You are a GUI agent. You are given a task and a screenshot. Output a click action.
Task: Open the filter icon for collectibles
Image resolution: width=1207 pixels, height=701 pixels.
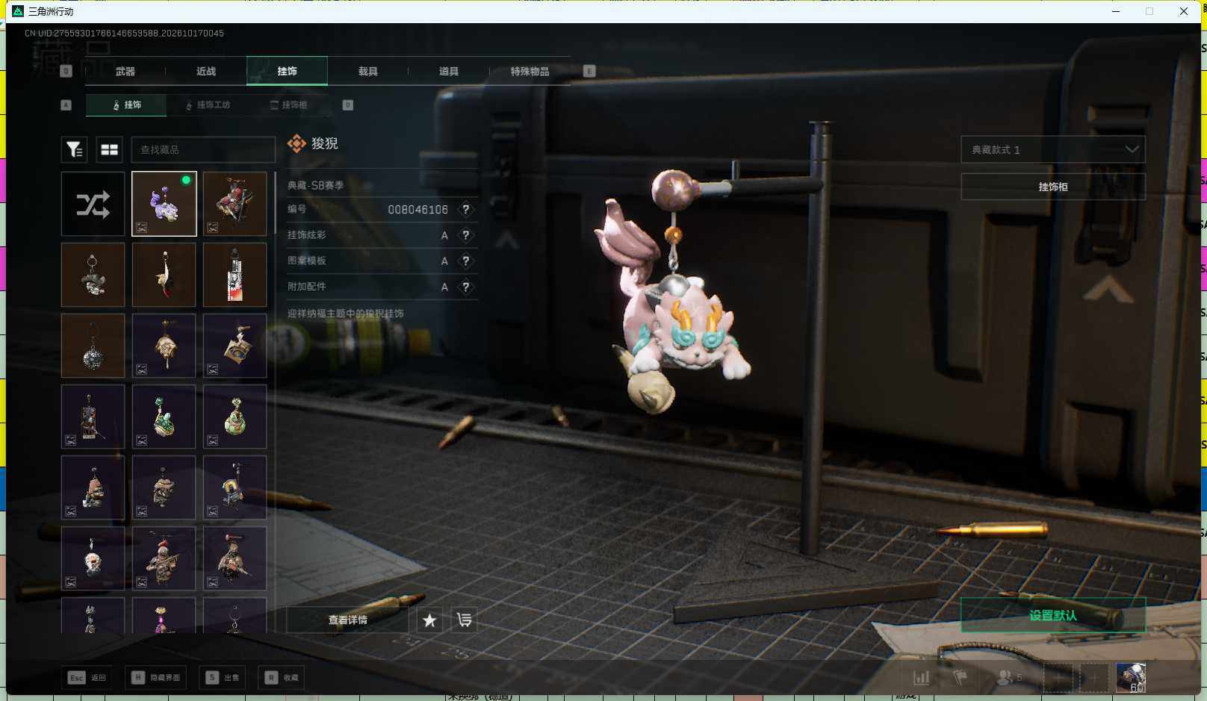(x=74, y=150)
